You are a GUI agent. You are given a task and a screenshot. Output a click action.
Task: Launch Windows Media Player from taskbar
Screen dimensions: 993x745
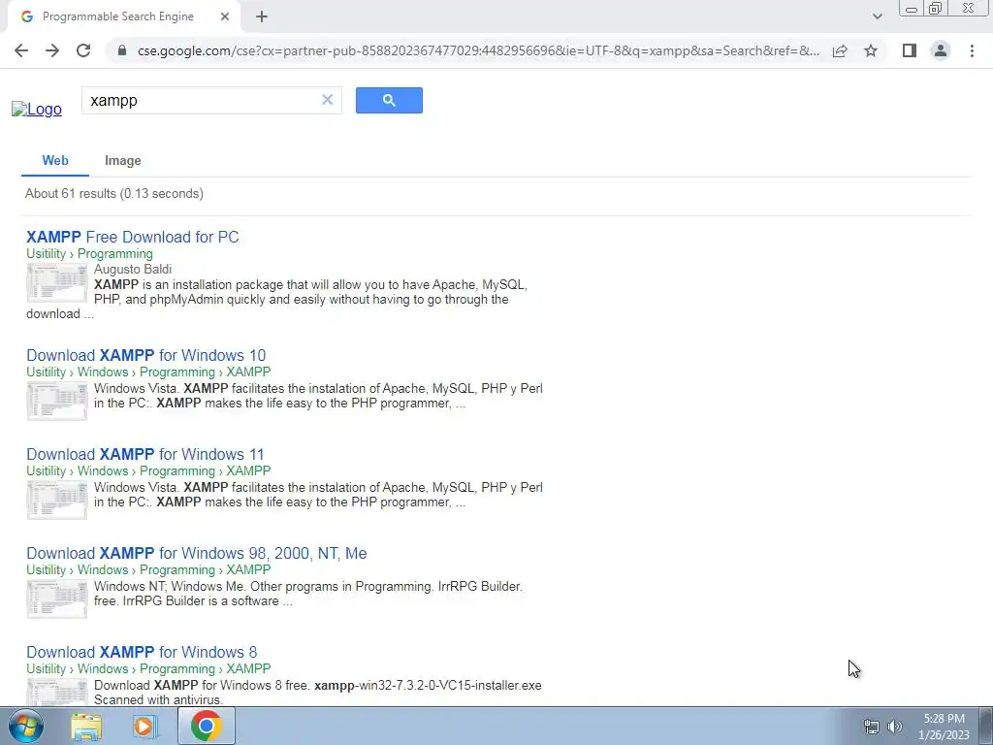click(x=144, y=727)
